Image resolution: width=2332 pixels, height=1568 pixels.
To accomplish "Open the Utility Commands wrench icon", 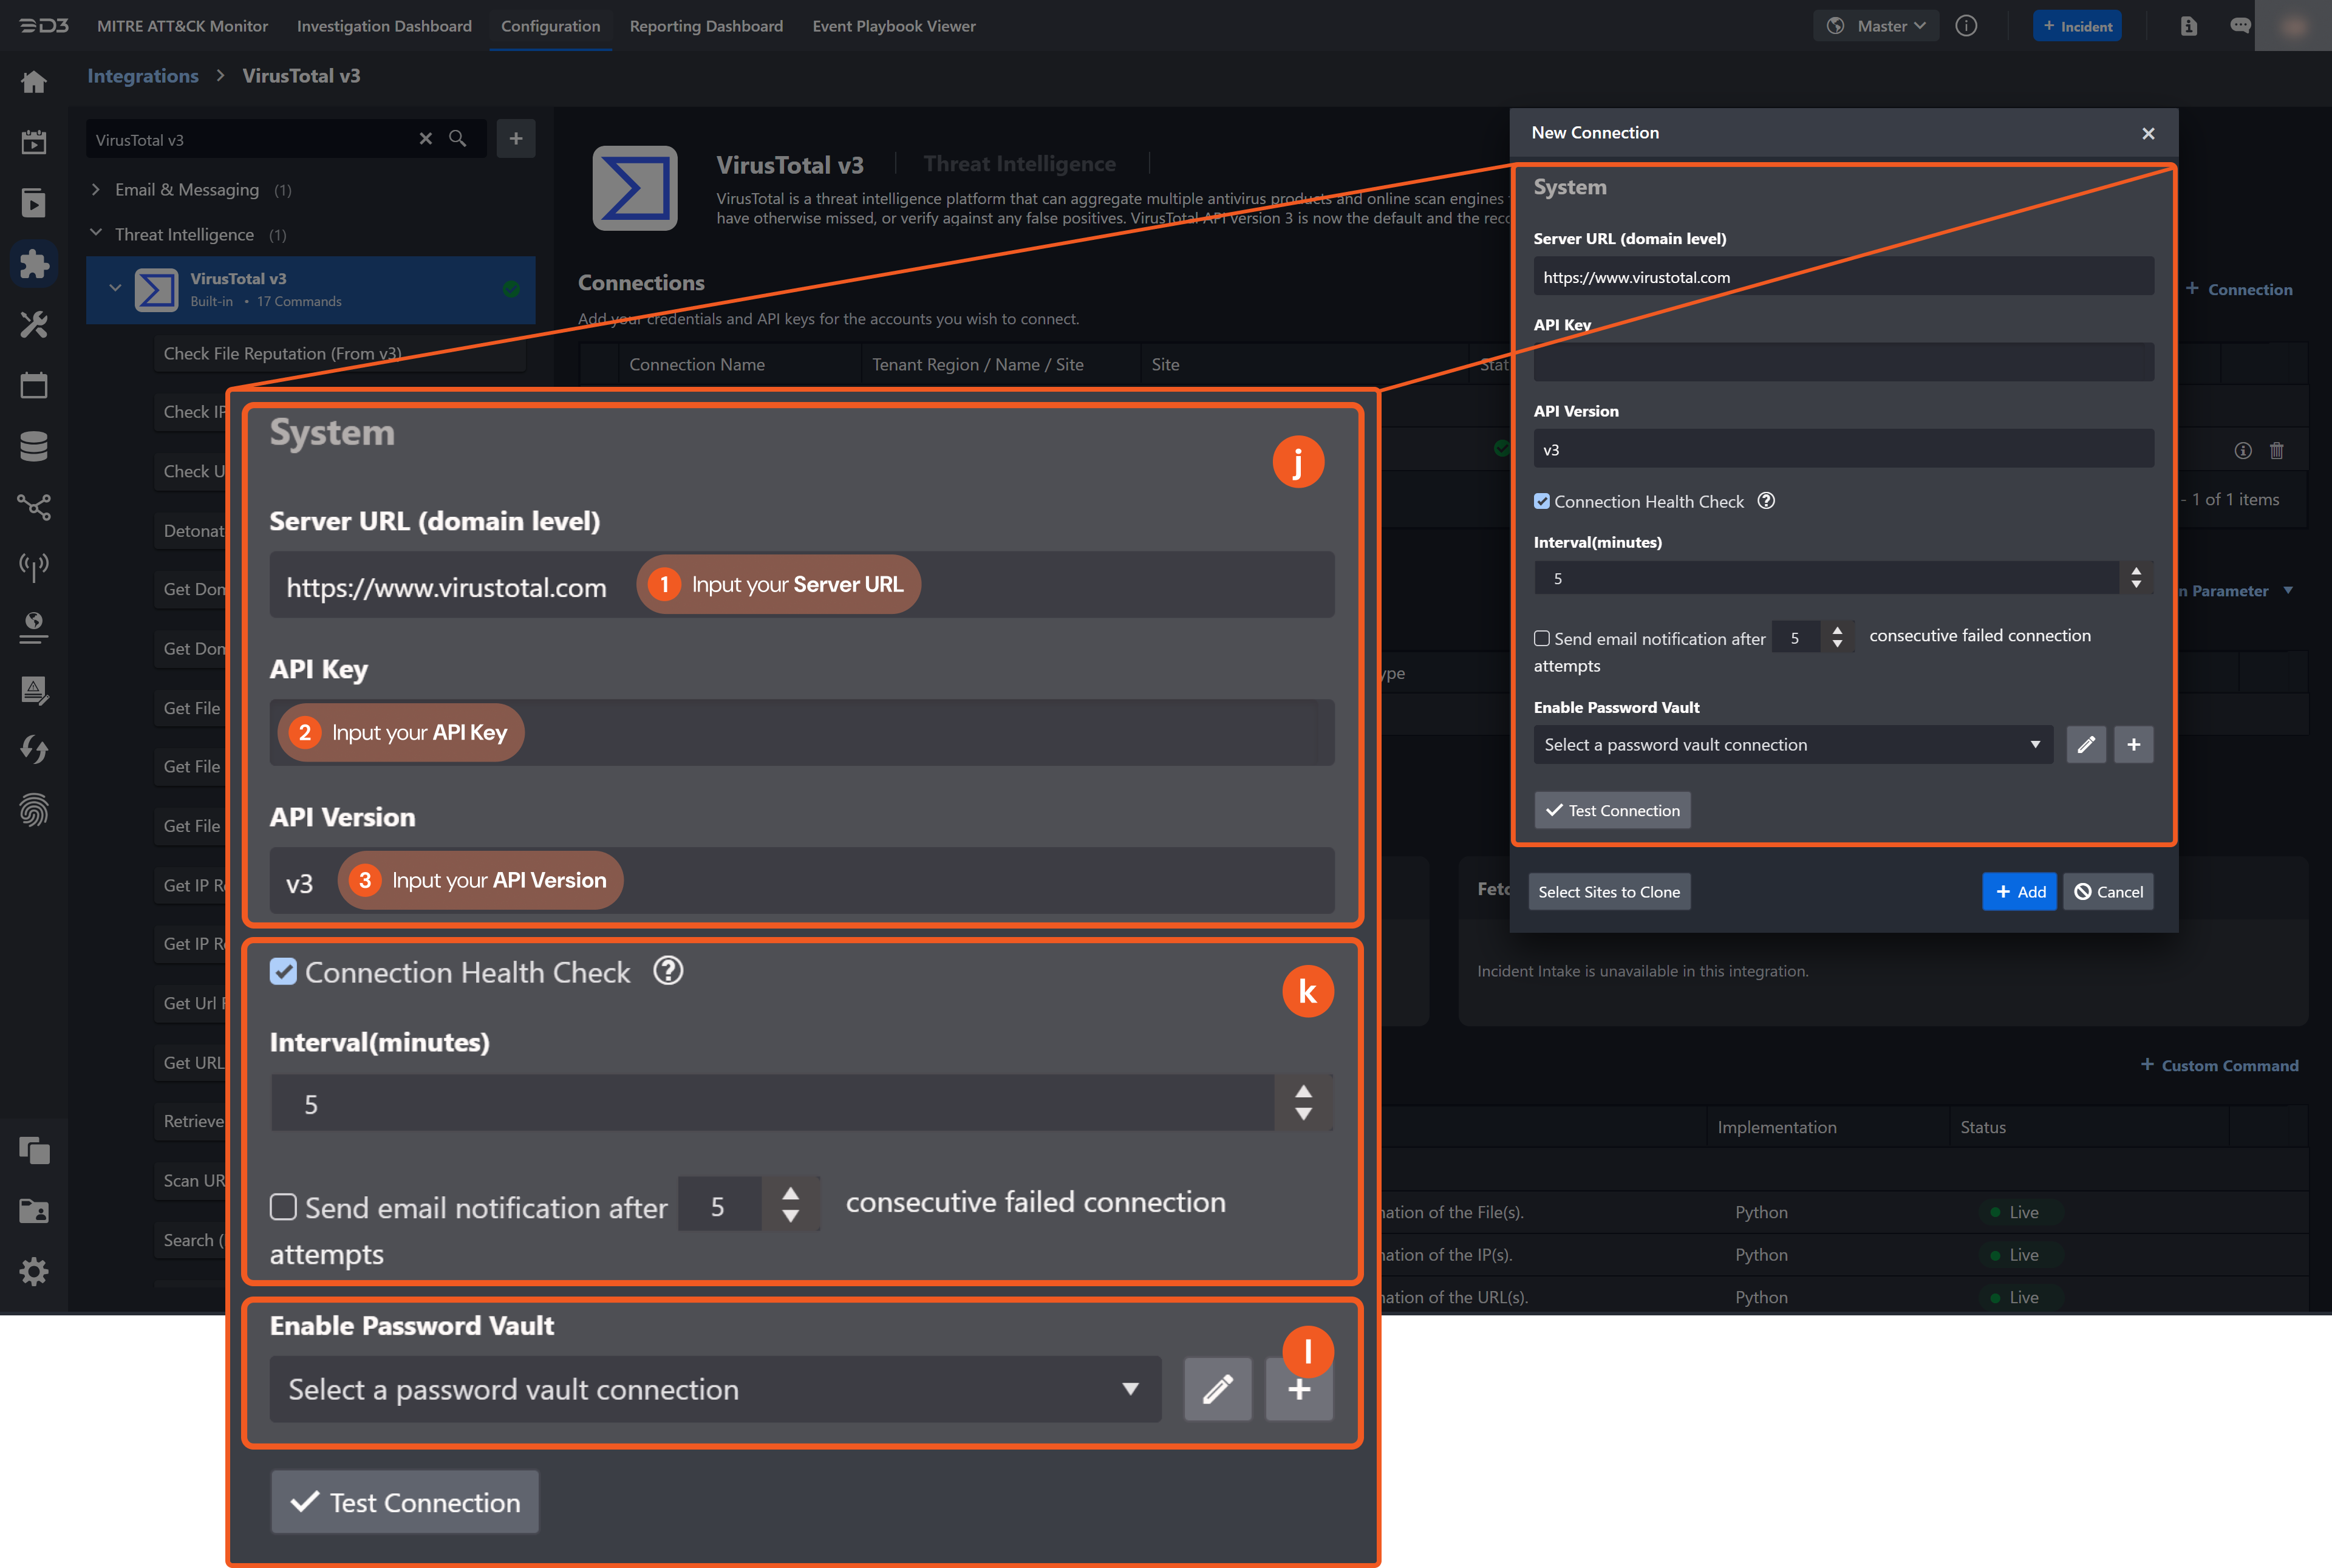I will pyautogui.click(x=34, y=324).
